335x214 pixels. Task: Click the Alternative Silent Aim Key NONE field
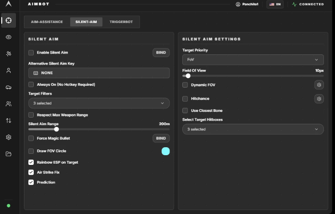(x=99, y=73)
